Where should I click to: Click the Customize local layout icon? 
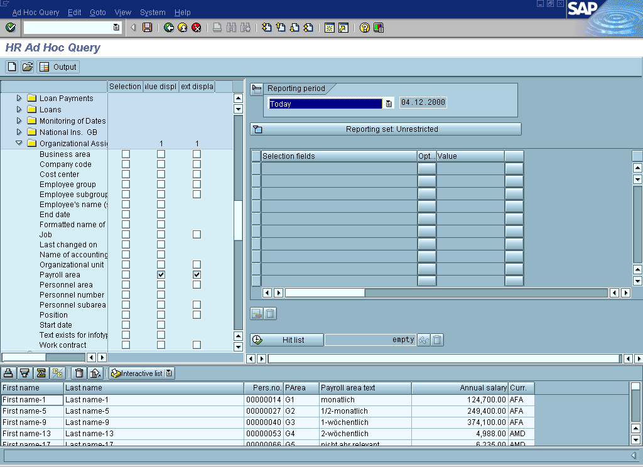379,28
